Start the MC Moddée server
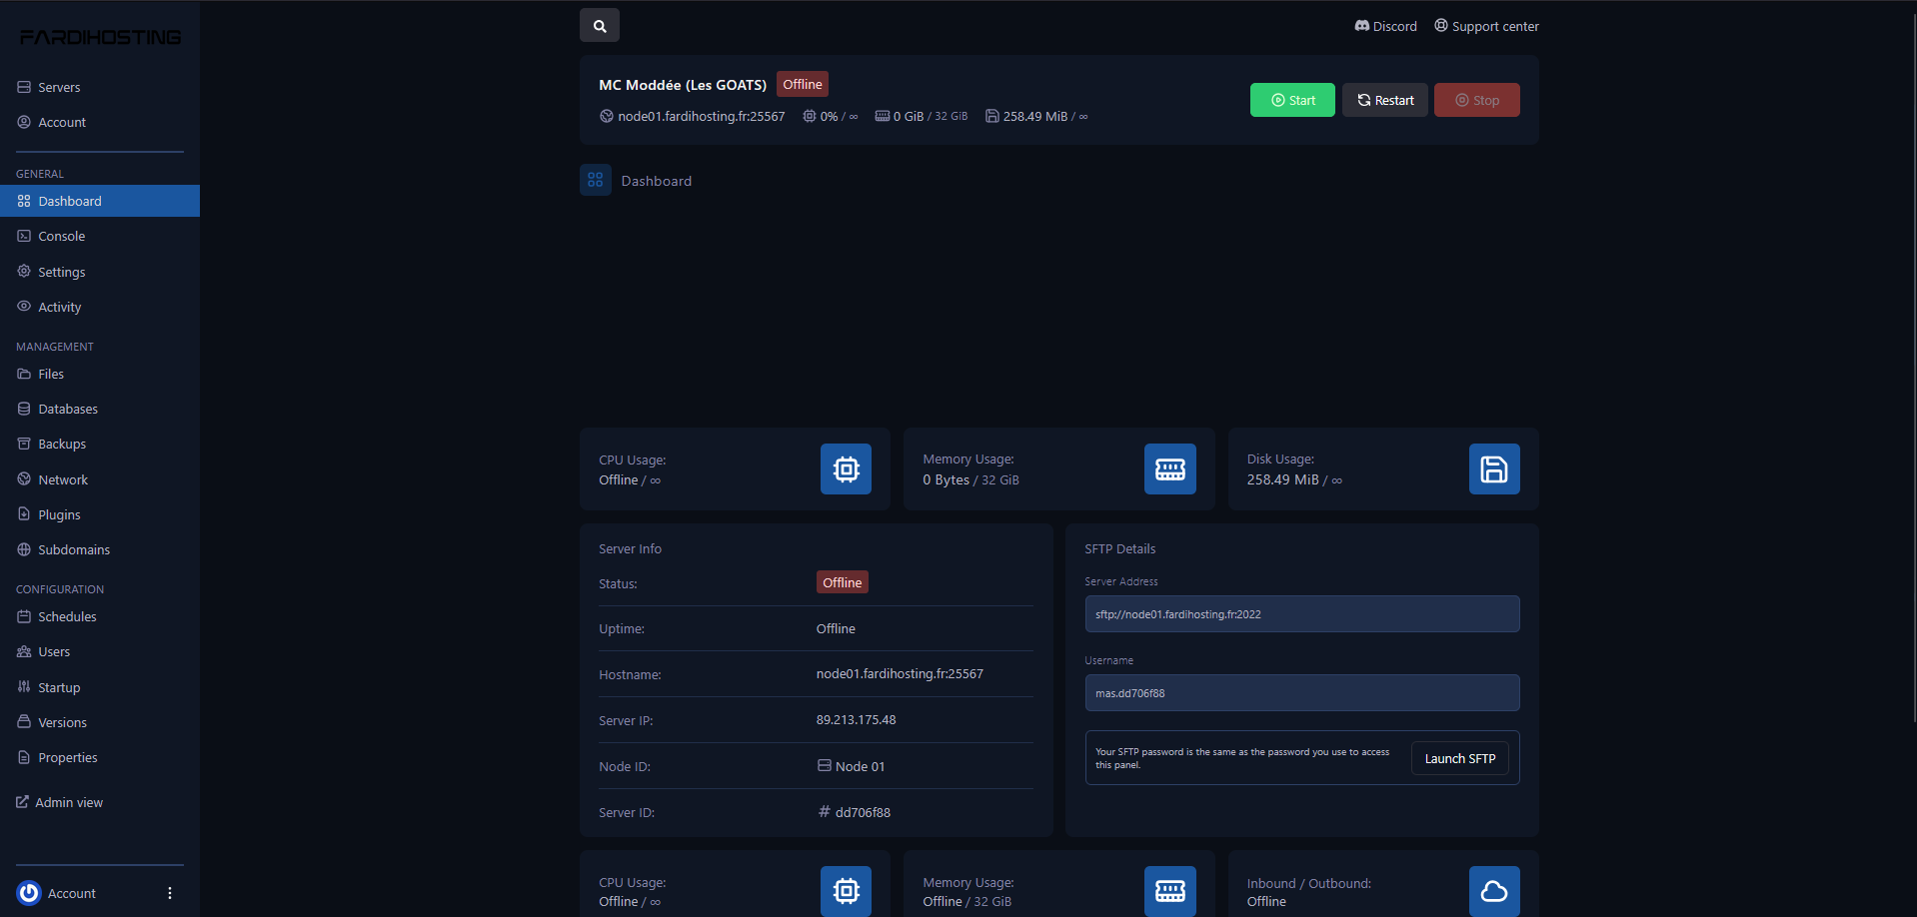 tap(1292, 100)
